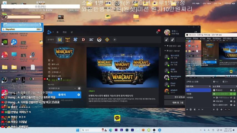This screenshot has width=237, height=133.
Task: Click the plus icon to add favorite game
Action: pos(114,40)
